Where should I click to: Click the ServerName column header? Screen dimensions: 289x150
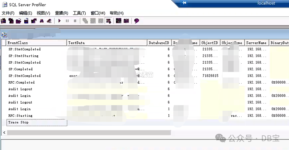256,43
